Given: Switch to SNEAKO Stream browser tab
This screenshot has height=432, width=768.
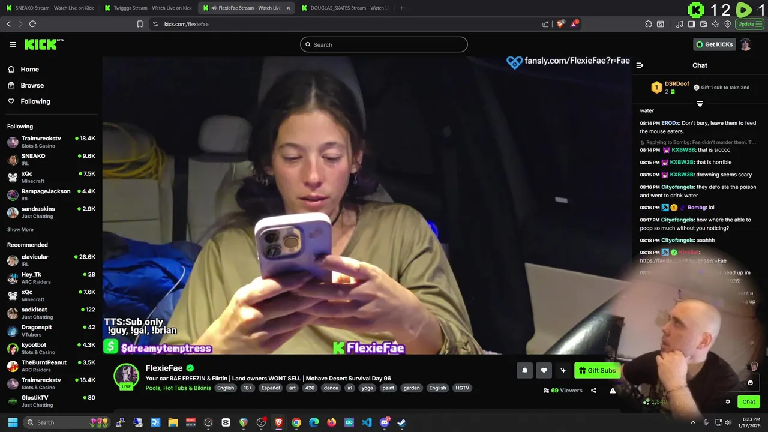Looking at the screenshot, I should click(49, 8).
